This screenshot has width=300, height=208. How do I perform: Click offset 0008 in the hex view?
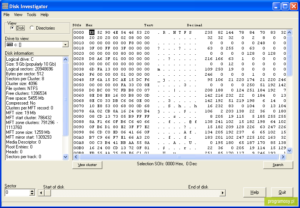pos(79,37)
